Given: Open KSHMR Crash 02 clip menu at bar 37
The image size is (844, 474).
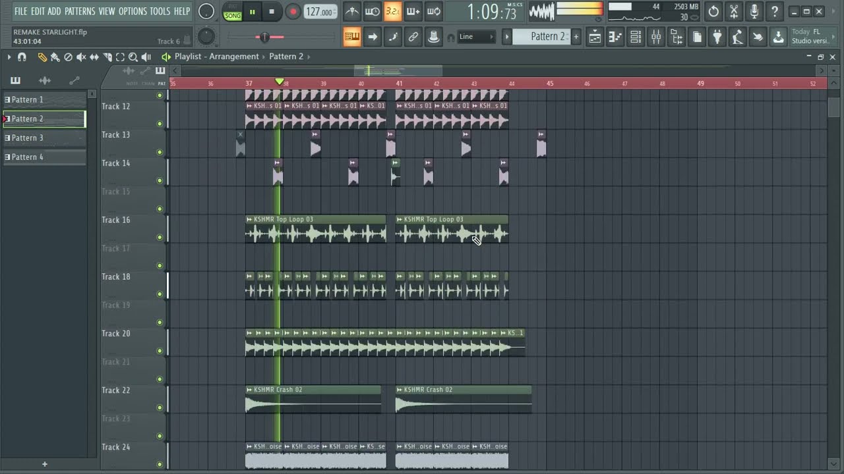Looking at the screenshot, I should 249,390.
